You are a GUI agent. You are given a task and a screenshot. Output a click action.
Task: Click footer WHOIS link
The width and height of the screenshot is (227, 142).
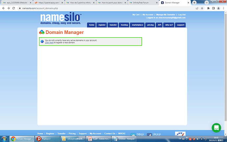coord(122,133)
